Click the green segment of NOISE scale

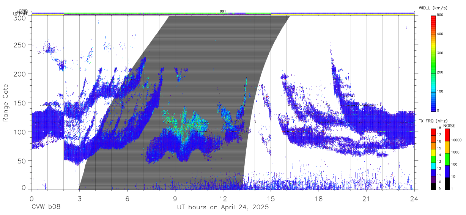[x=447, y=159]
